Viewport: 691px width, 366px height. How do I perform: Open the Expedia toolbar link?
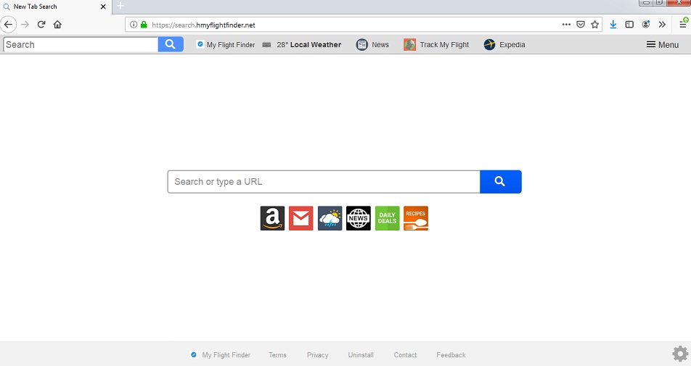[504, 44]
